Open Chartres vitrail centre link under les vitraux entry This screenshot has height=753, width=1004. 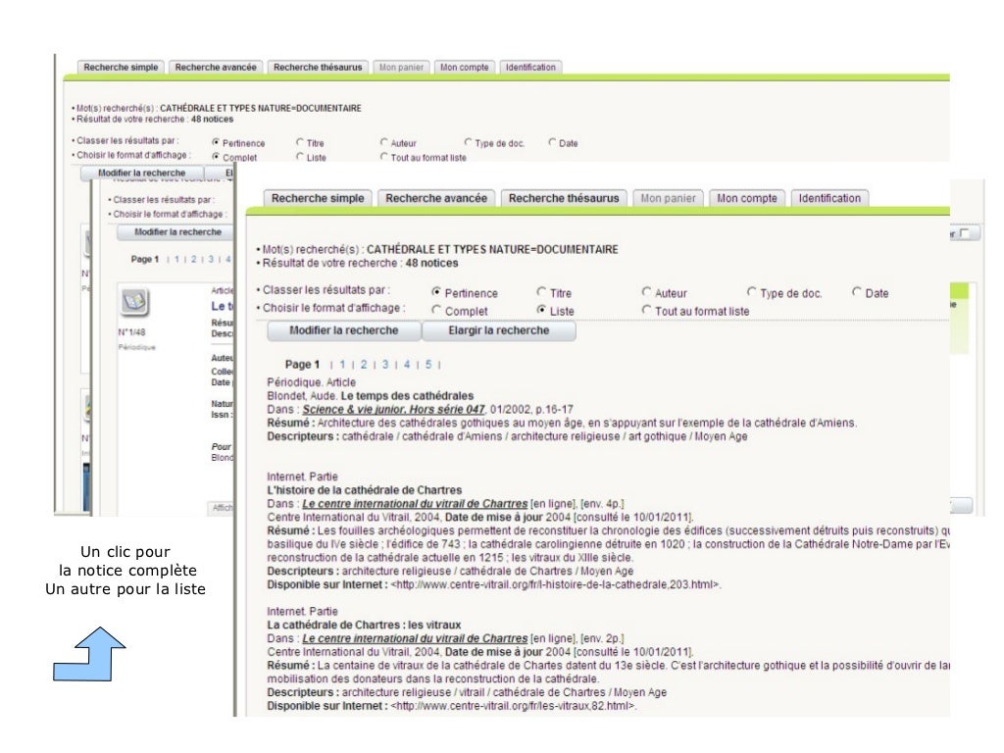(415, 638)
